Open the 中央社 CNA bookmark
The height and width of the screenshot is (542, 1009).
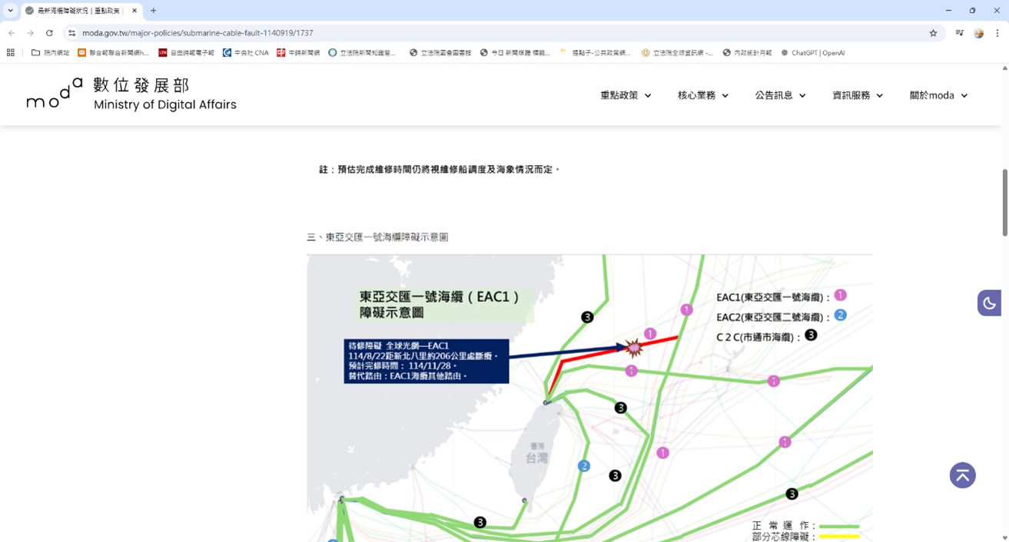pyautogui.click(x=246, y=53)
